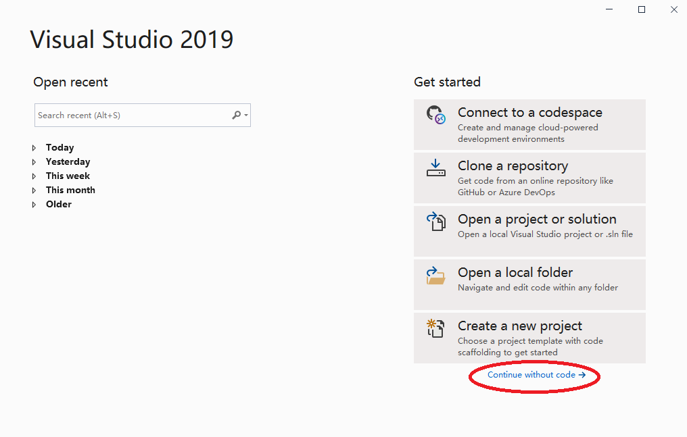Maximize the Visual Studio 2019 window

coord(642,9)
